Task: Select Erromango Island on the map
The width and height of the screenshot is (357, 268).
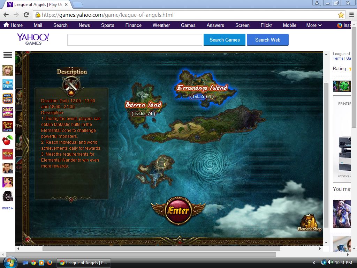Action: click(x=202, y=88)
